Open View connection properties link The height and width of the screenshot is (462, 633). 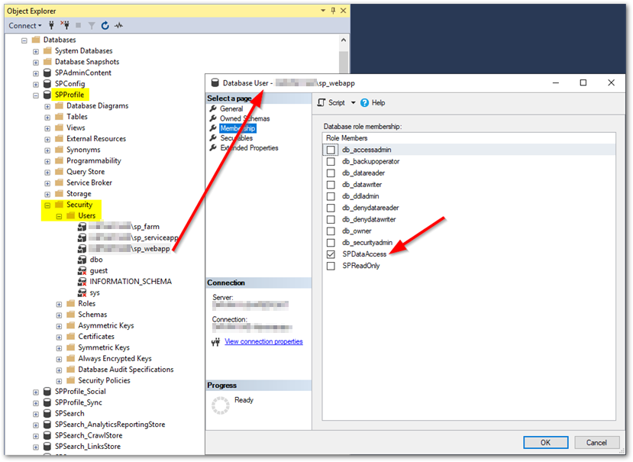tap(263, 341)
